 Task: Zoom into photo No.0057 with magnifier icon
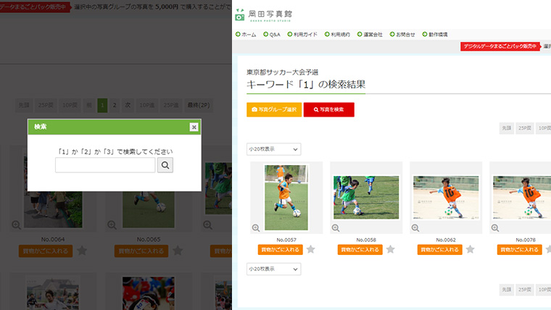[x=256, y=228]
